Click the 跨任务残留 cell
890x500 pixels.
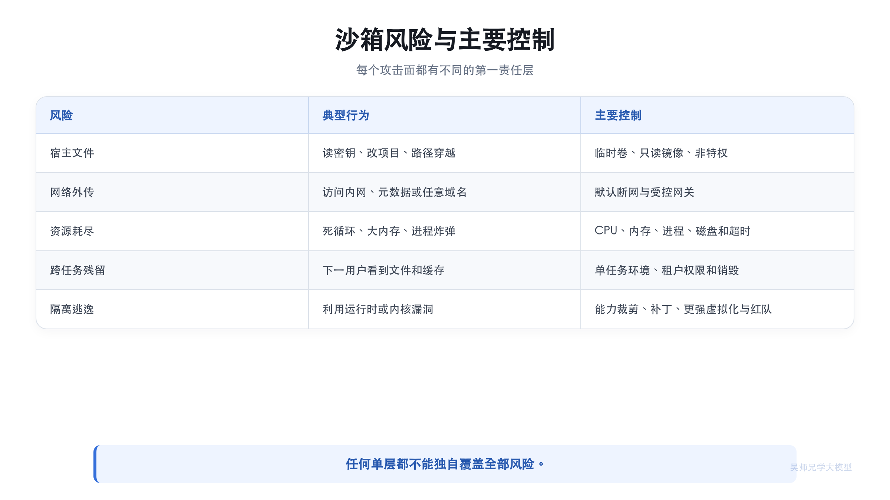(x=172, y=270)
